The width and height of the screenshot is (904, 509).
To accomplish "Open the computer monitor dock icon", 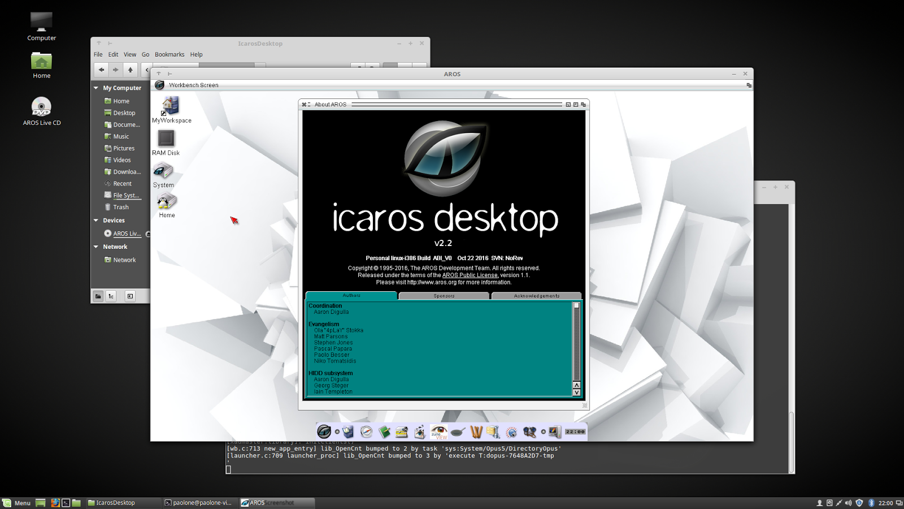I will click(x=555, y=432).
